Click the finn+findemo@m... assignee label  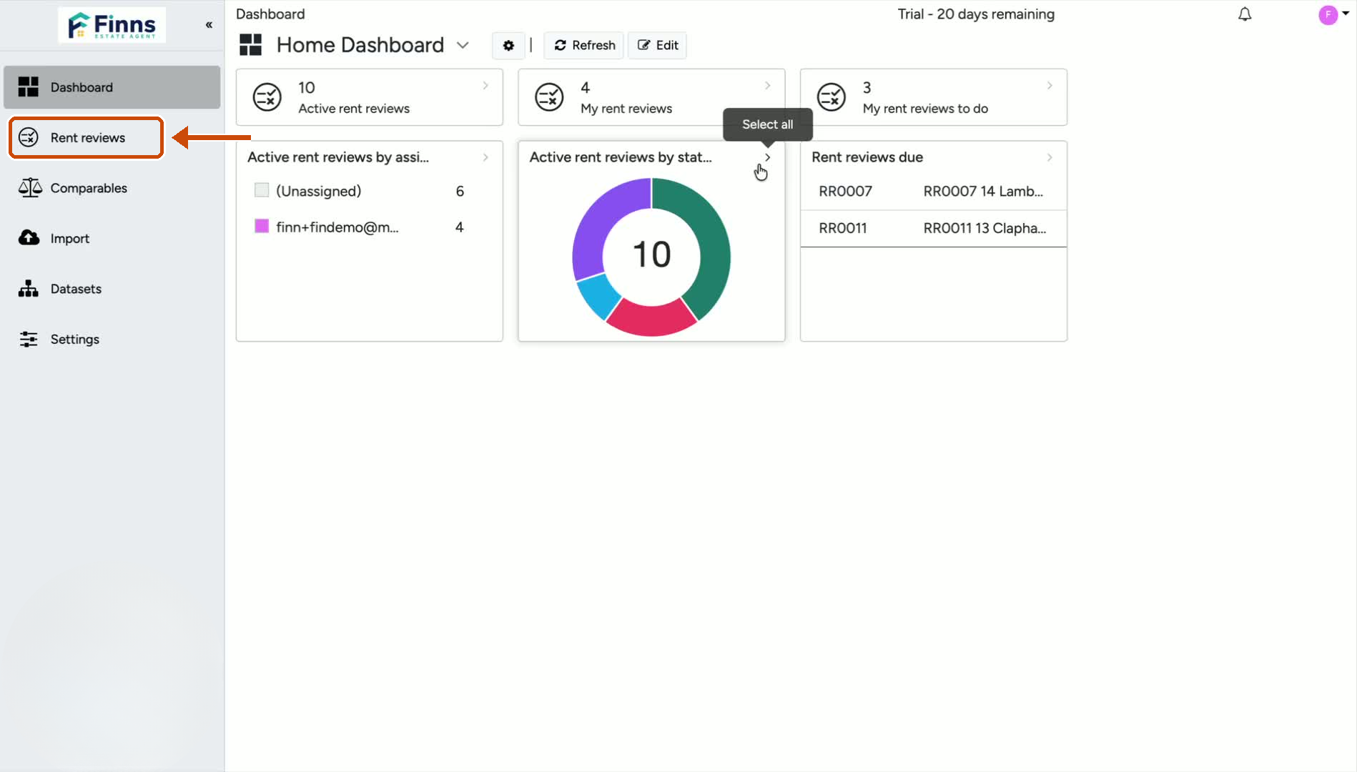(337, 227)
